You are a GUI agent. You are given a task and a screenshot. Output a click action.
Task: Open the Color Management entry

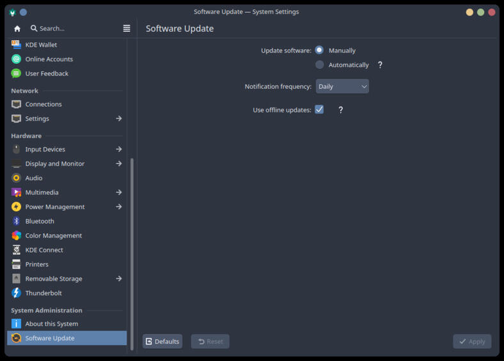click(x=67, y=235)
